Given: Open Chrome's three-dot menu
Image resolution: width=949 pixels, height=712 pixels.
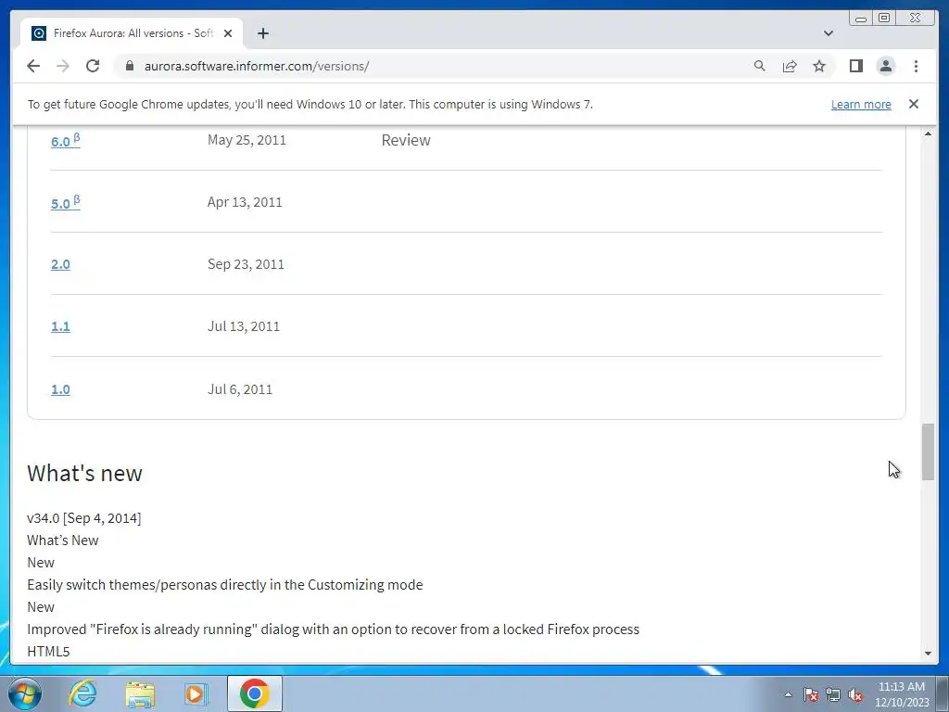Looking at the screenshot, I should (x=916, y=66).
